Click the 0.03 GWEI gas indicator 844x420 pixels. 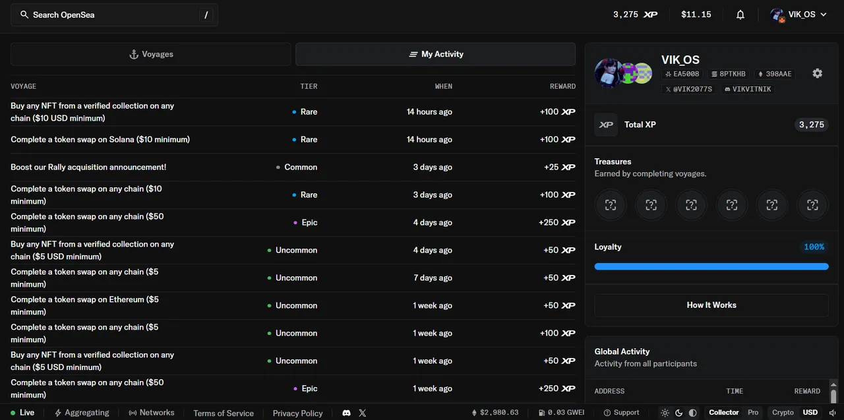tap(562, 413)
